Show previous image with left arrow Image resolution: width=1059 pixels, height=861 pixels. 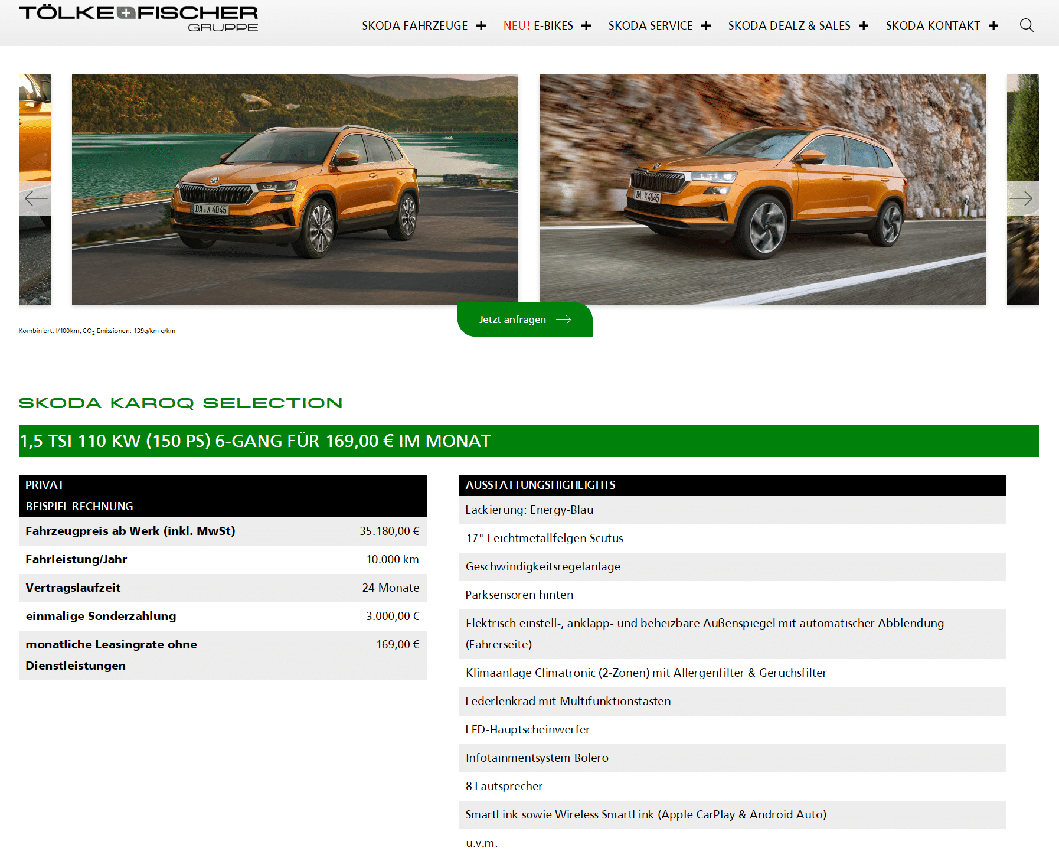[35, 198]
